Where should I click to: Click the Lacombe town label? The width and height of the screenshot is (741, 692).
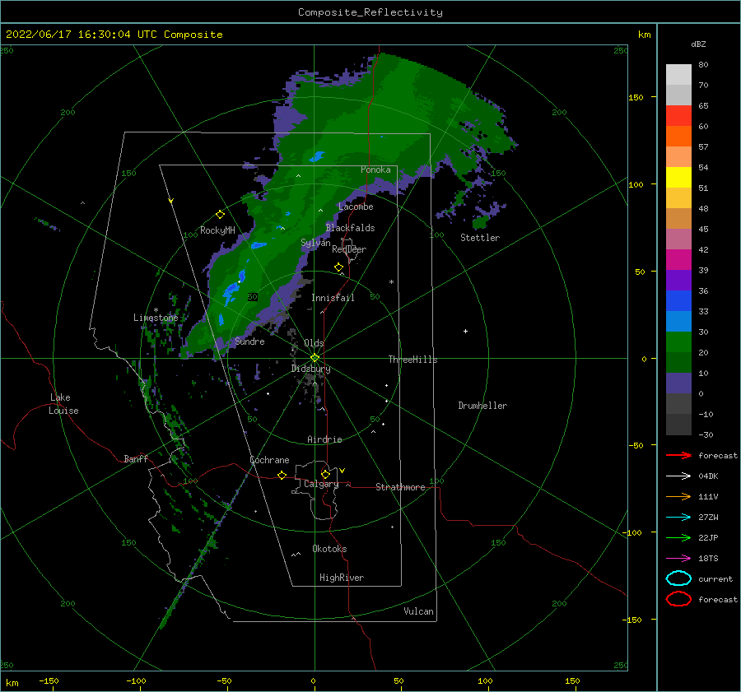coord(356,207)
